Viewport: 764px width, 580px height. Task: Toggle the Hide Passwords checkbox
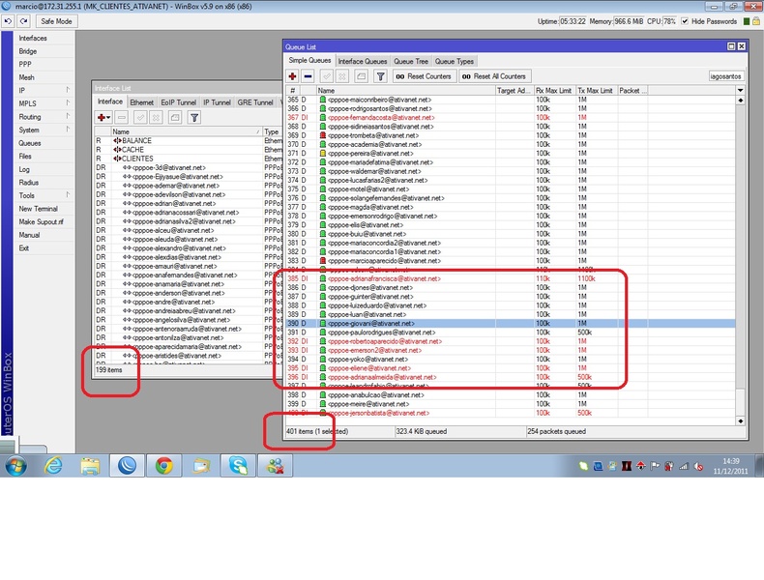click(x=687, y=20)
